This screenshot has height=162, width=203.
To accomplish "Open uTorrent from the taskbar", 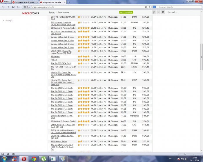I will click(43, 159).
